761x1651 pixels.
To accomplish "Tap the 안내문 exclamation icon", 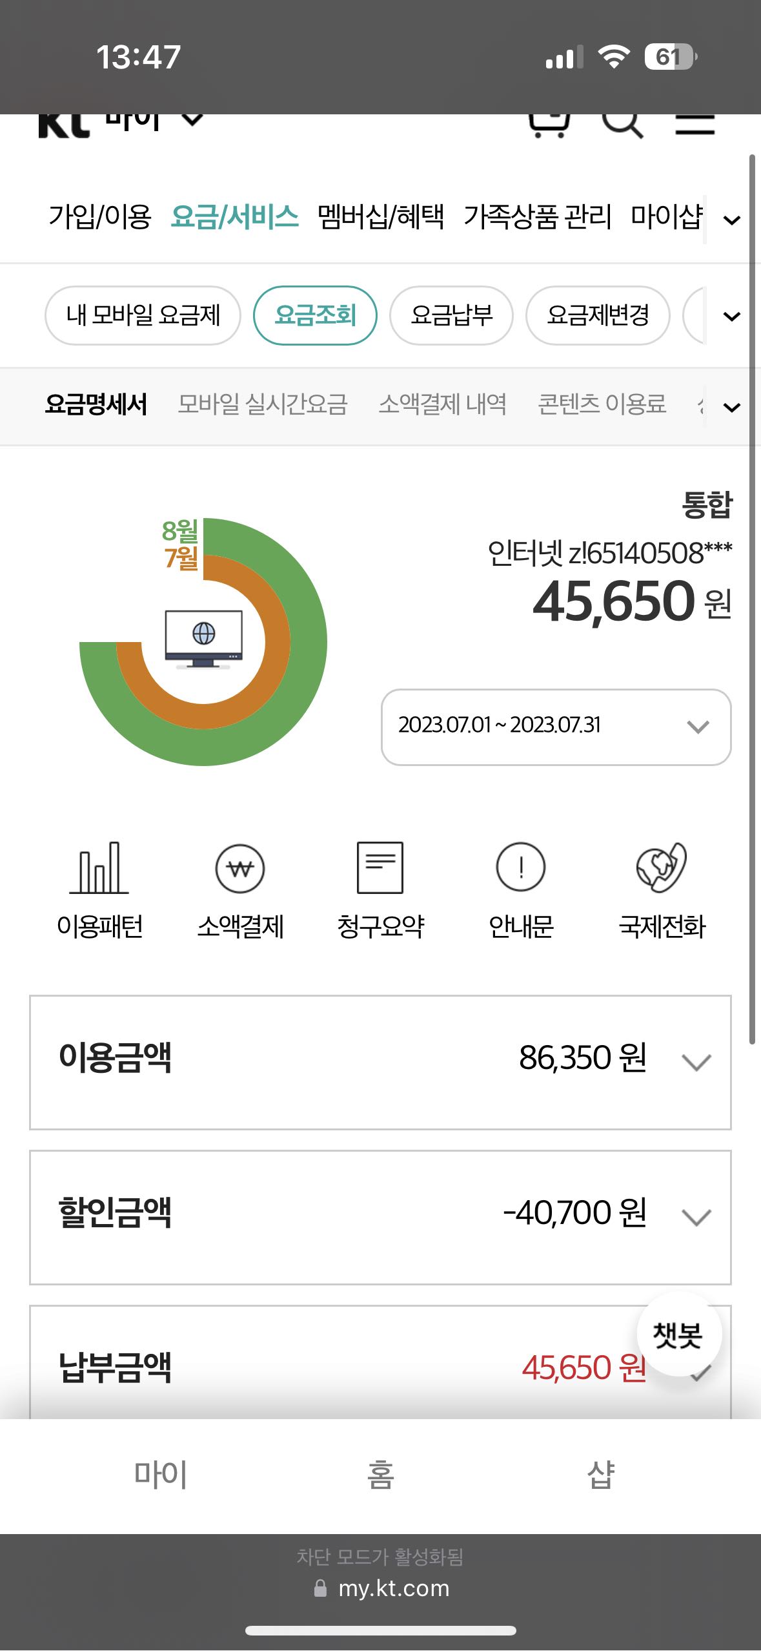I will click(521, 867).
